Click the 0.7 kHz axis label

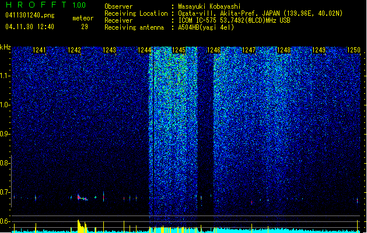pos(5,192)
